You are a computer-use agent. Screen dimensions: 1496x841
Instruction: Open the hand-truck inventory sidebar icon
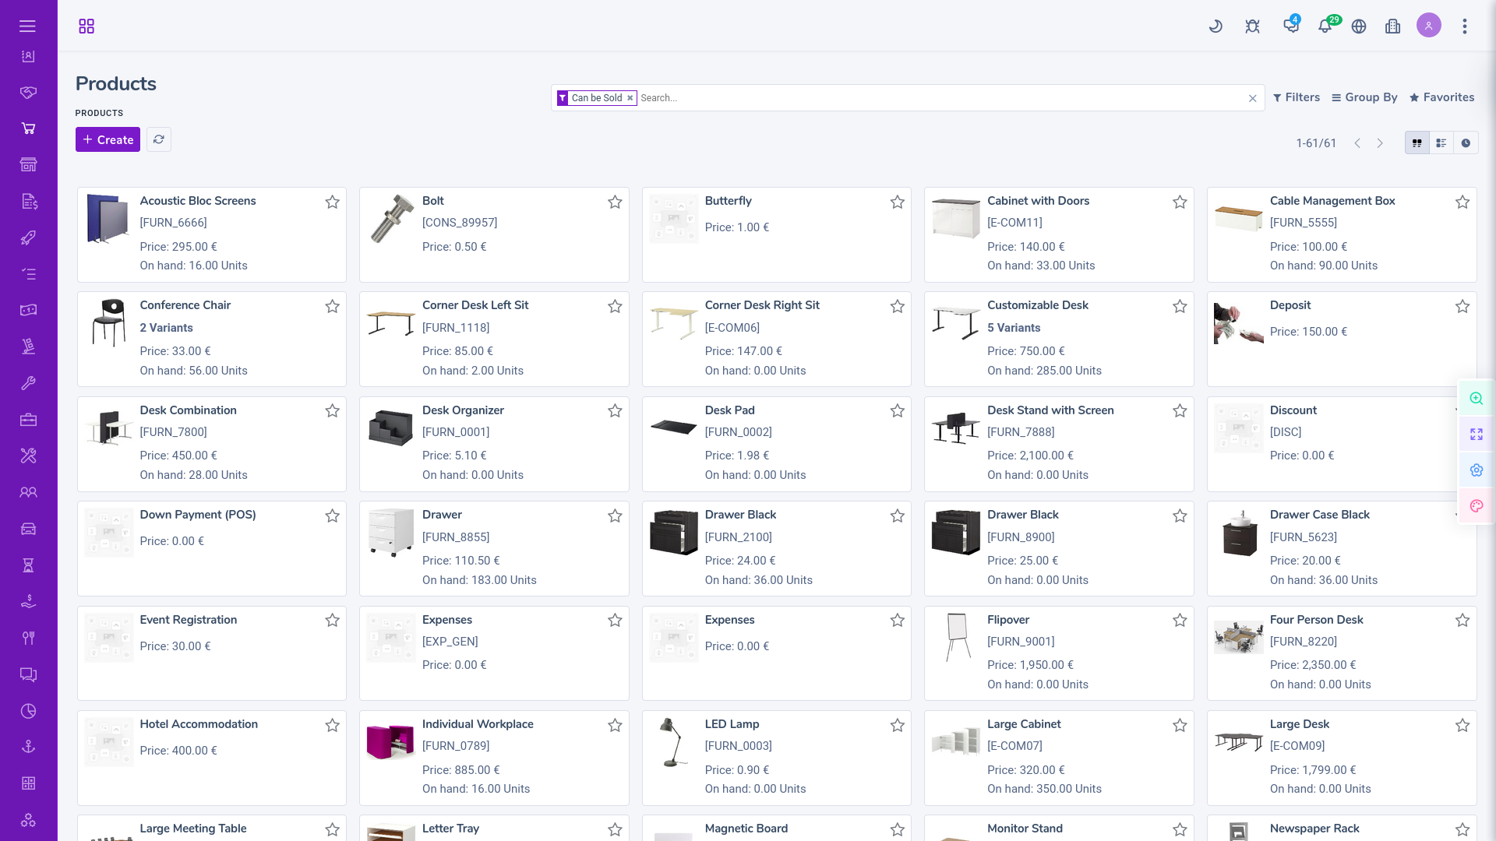tap(28, 347)
